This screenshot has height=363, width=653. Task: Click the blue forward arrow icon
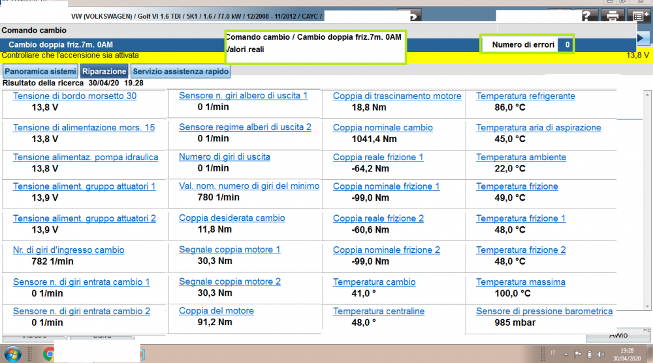tap(643, 38)
